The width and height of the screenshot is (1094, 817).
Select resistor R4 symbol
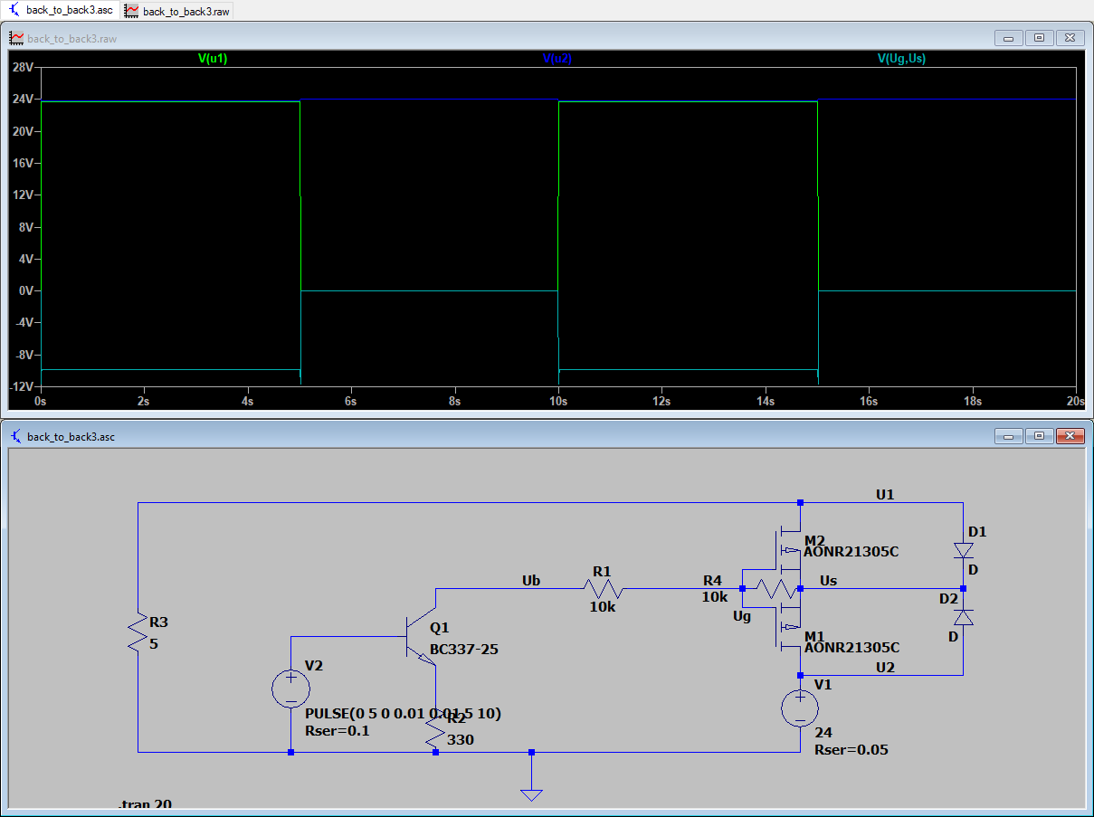[778, 590]
